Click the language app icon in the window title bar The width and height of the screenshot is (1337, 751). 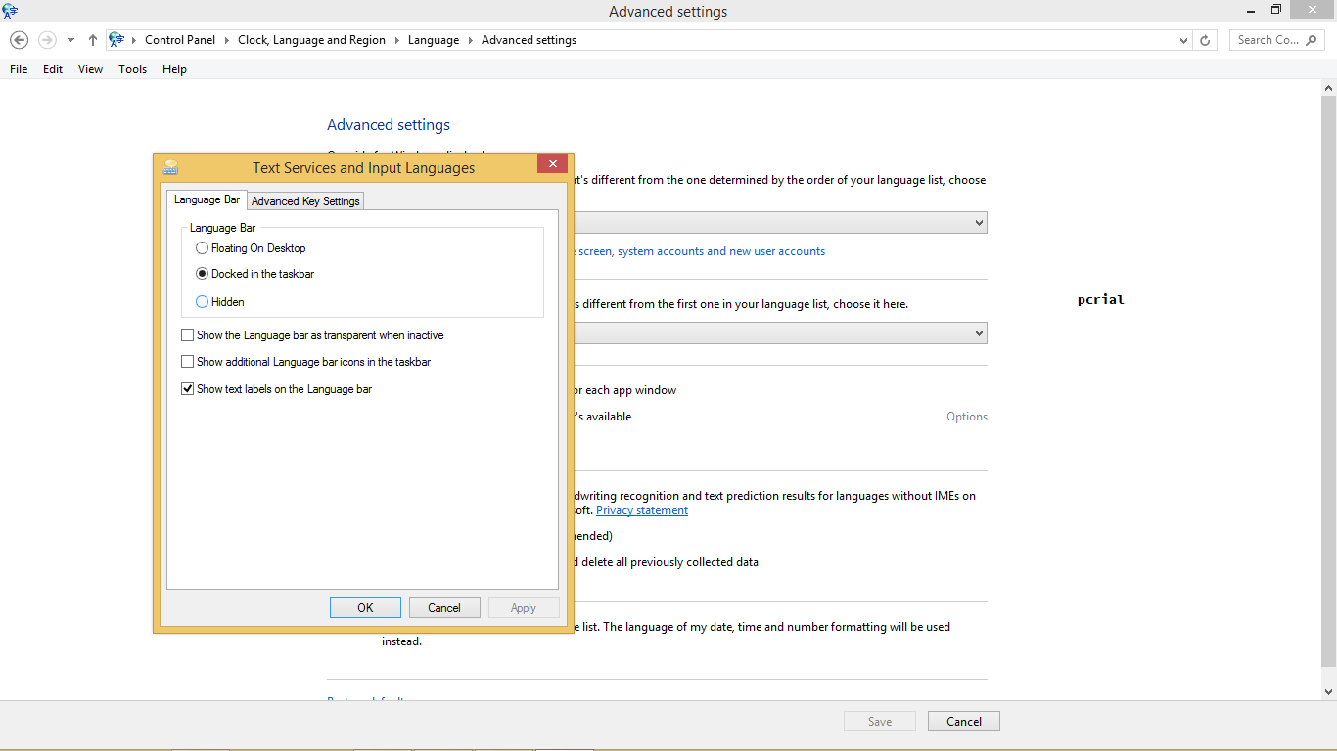(11, 11)
